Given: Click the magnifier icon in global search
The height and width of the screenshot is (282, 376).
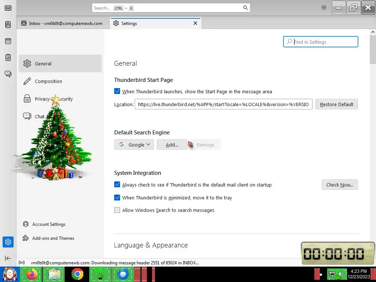Looking at the screenshot, I should click(x=246, y=8).
